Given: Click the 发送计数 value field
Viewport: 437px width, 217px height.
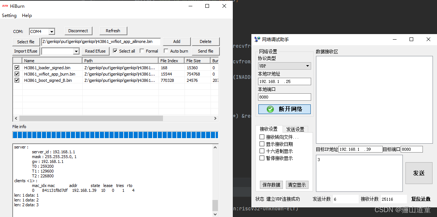Looking at the screenshot, I should coord(345,199).
